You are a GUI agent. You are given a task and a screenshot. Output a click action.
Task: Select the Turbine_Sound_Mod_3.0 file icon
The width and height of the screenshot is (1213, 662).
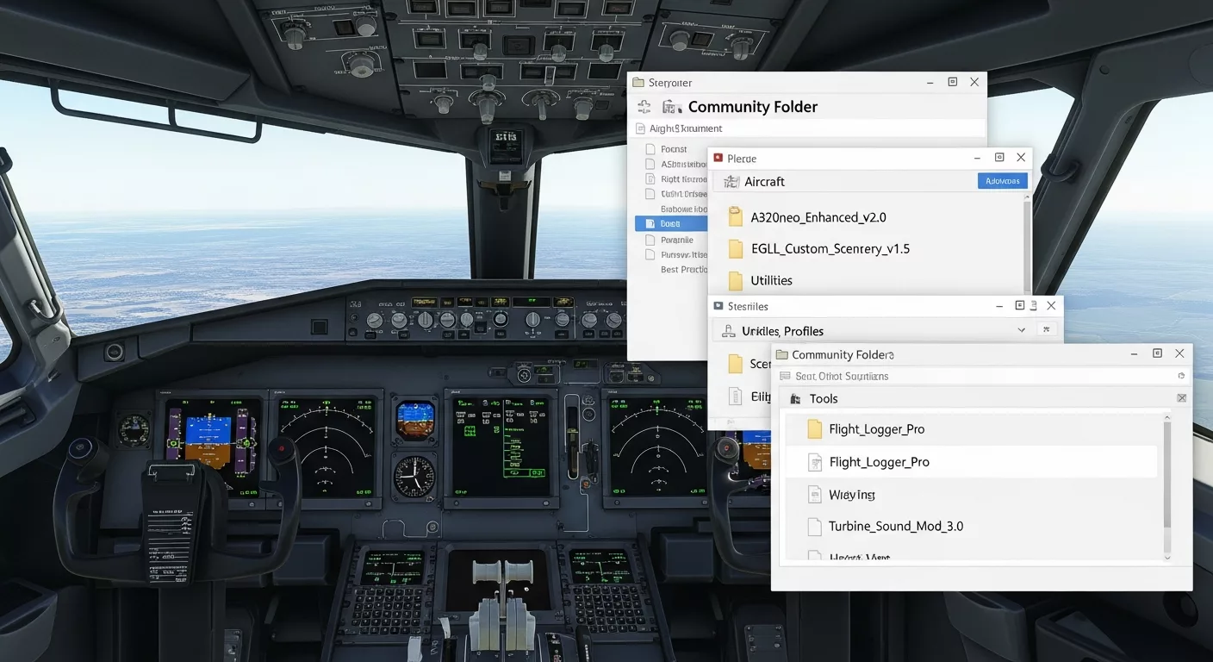pos(814,527)
